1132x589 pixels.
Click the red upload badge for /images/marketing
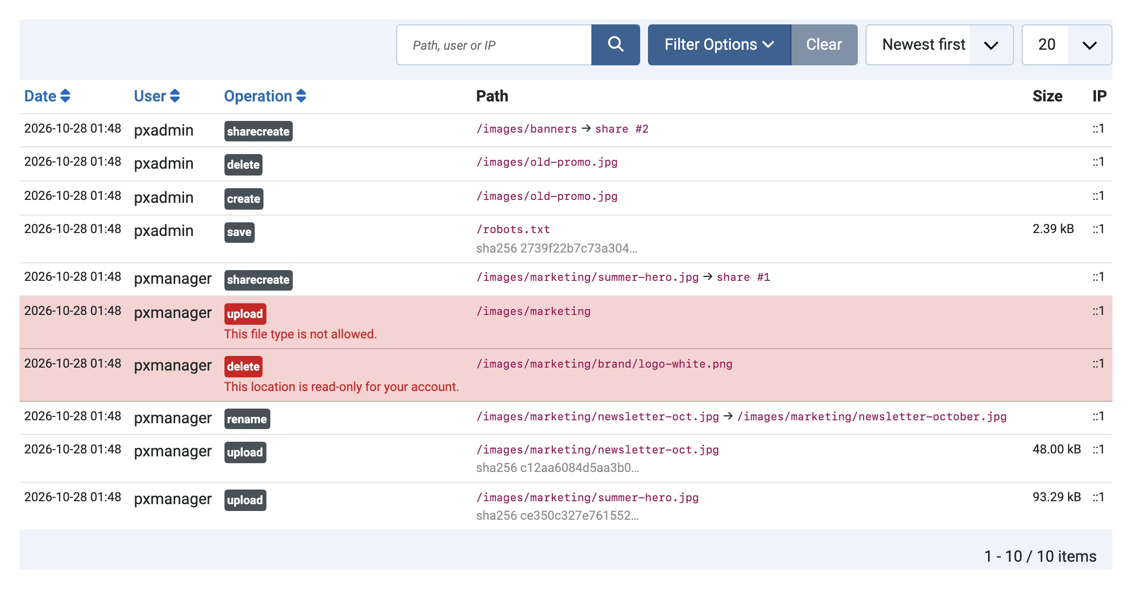(x=245, y=314)
